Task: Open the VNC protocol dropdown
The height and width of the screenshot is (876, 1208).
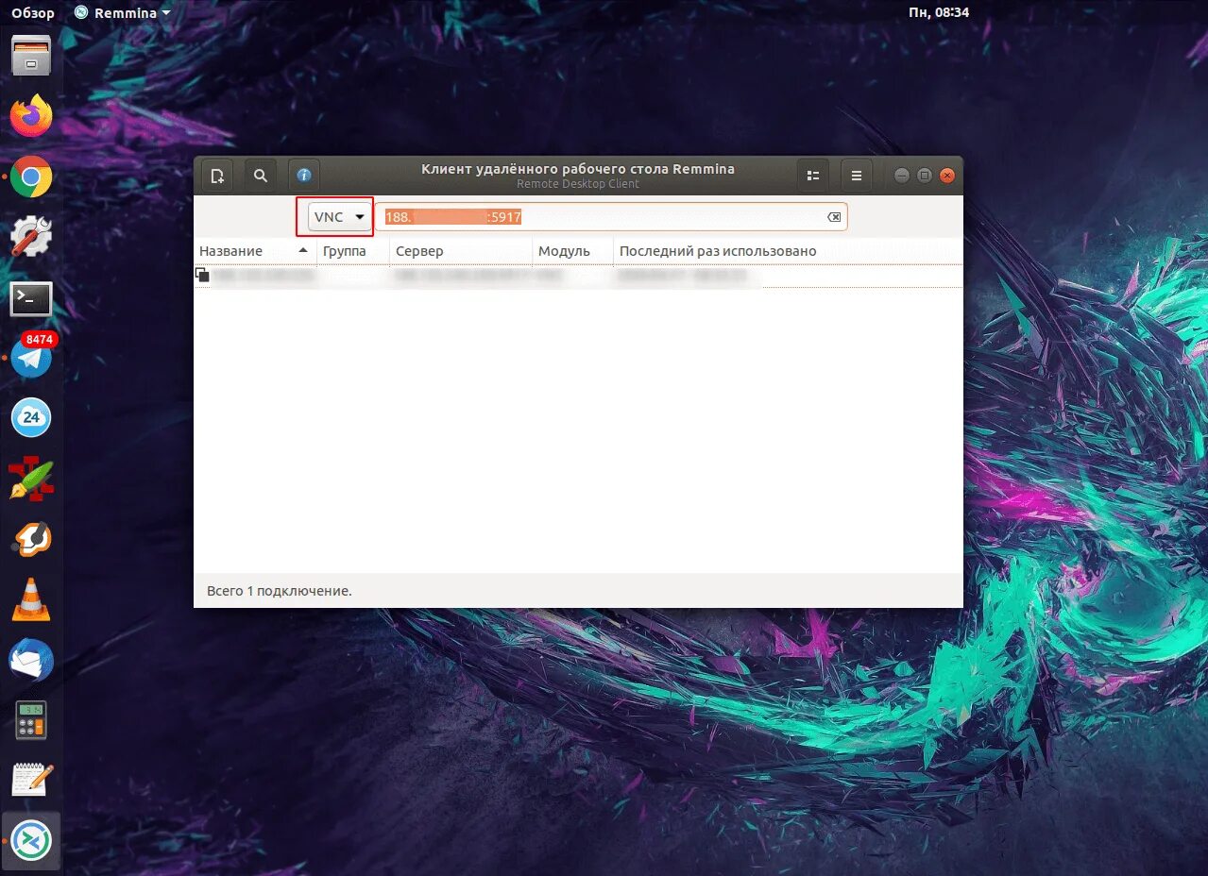Action: click(340, 217)
